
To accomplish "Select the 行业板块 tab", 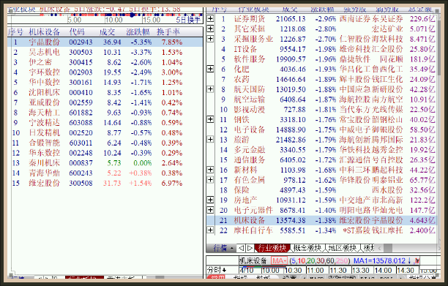I will click(x=272, y=248).
